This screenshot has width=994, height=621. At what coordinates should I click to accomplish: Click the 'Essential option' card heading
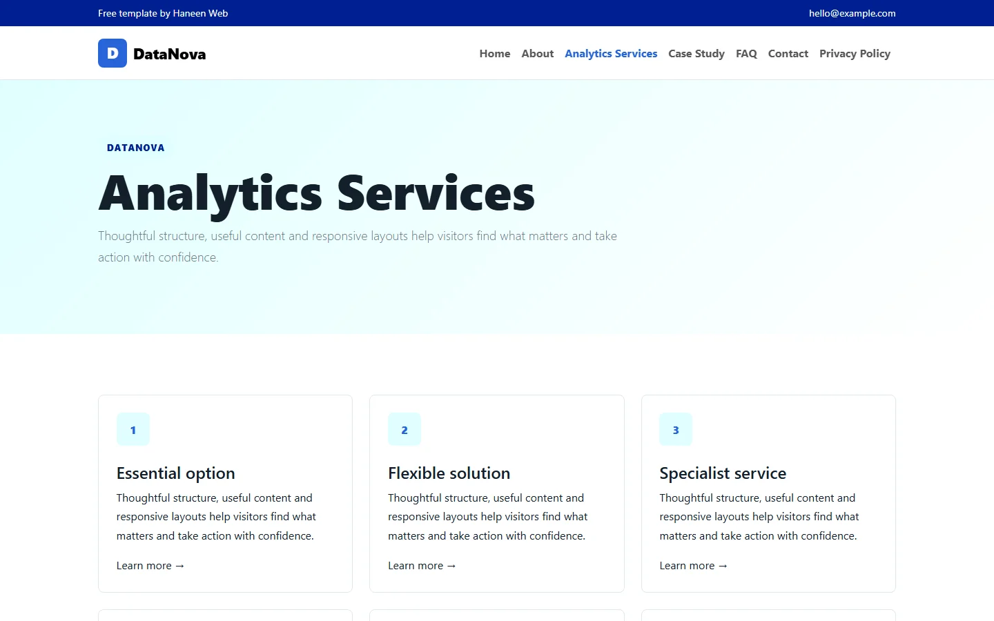tap(176, 473)
